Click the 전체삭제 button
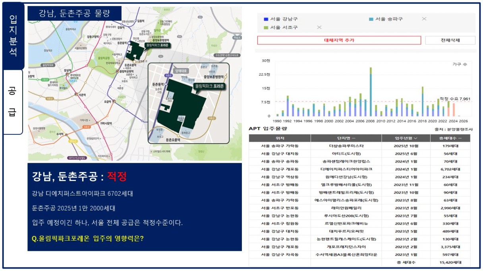 pyautogui.click(x=450, y=40)
